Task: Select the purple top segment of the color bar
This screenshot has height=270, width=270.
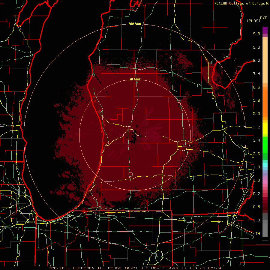Action: tap(265, 30)
